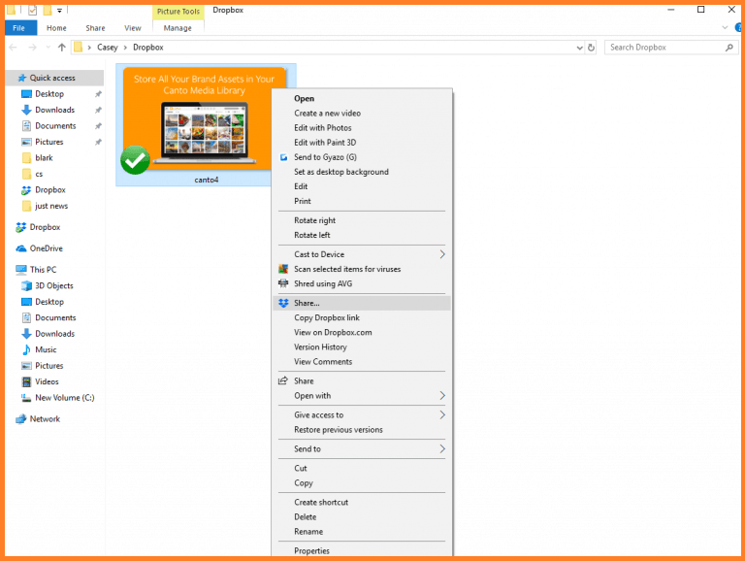Expand the ribbon with the chevron
Image resolution: width=745 pixels, height=561 pixels.
(x=725, y=27)
